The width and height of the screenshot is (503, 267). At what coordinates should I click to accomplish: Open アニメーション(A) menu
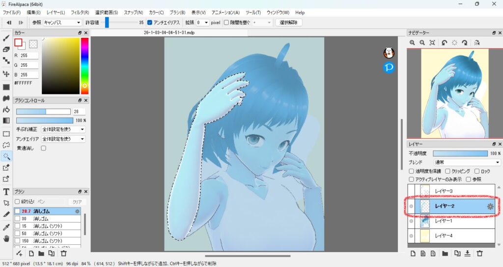[225, 12]
